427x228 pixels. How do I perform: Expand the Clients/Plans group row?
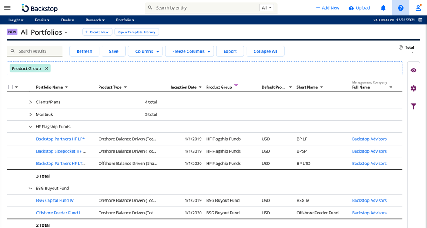(x=30, y=102)
